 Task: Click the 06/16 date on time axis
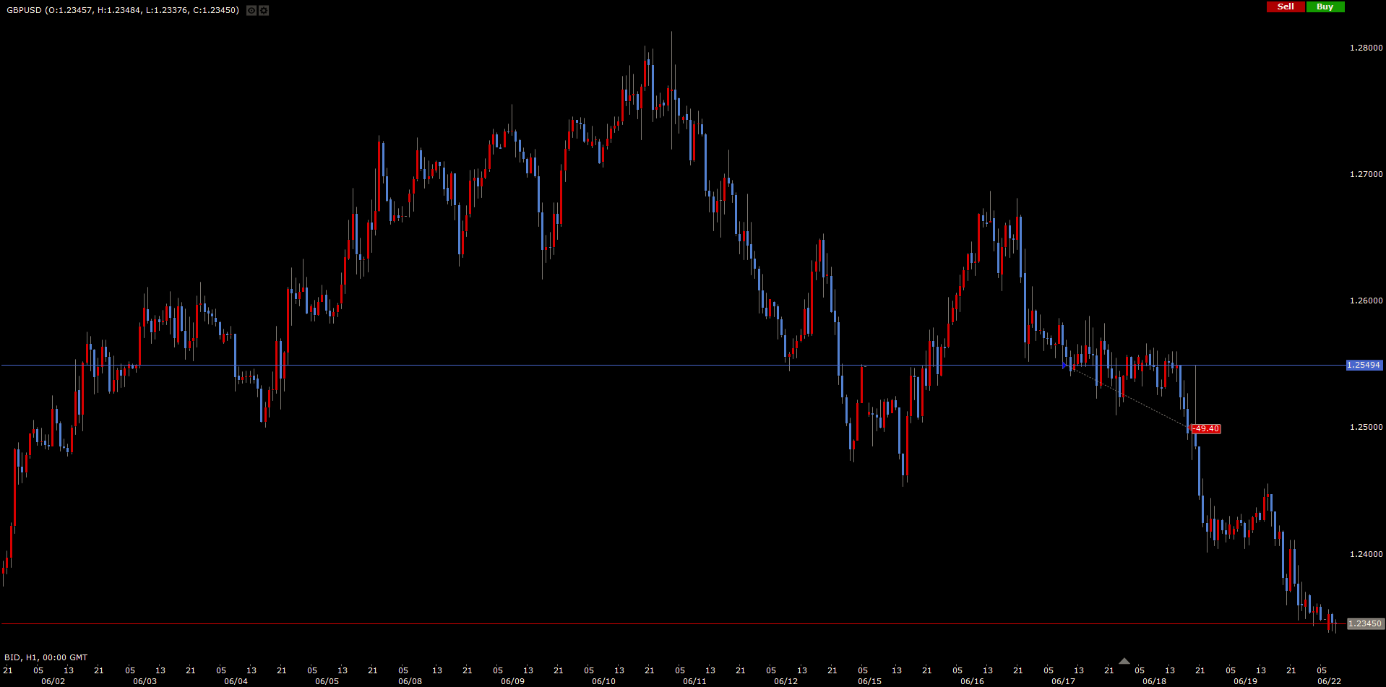coord(972,681)
